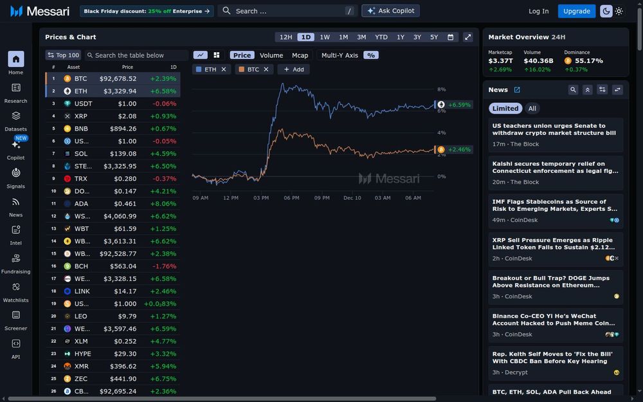643x402 pixels.
Task: Open Kalshi secures temporary relief article
Action: click(x=556, y=167)
